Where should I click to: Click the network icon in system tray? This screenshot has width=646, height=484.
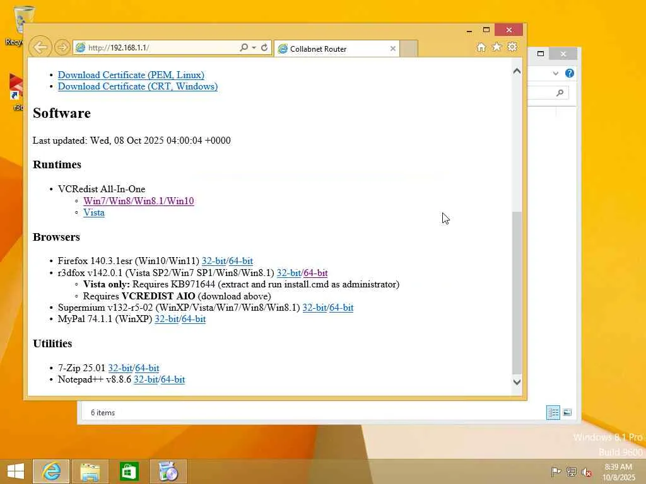pos(572,471)
